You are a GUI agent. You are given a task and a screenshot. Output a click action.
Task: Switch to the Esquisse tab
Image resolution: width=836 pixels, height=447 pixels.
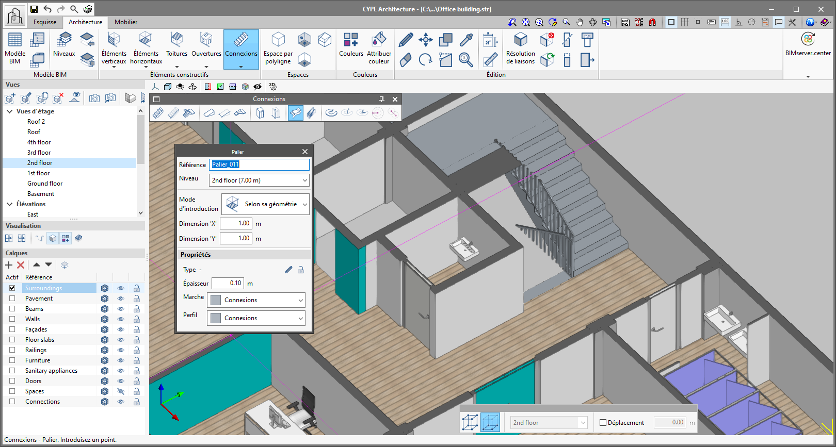(x=45, y=22)
